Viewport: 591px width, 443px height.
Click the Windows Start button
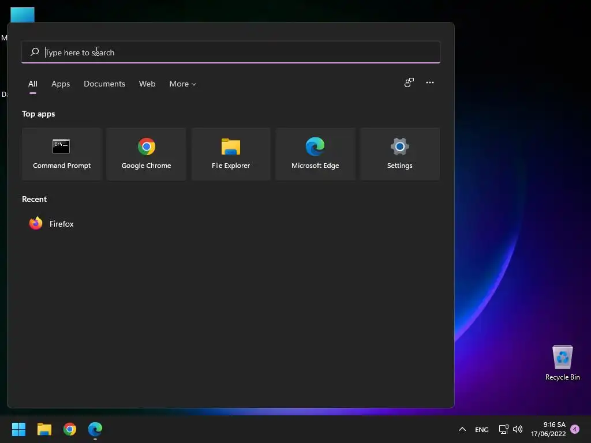click(x=18, y=429)
